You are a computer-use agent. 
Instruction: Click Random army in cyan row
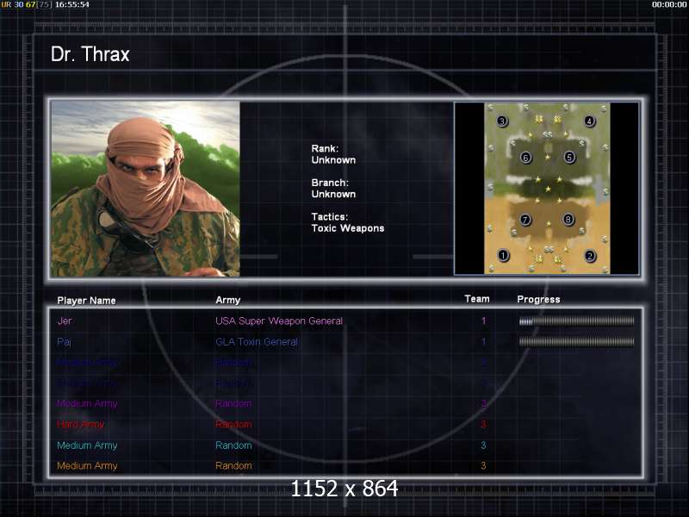[233, 445]
